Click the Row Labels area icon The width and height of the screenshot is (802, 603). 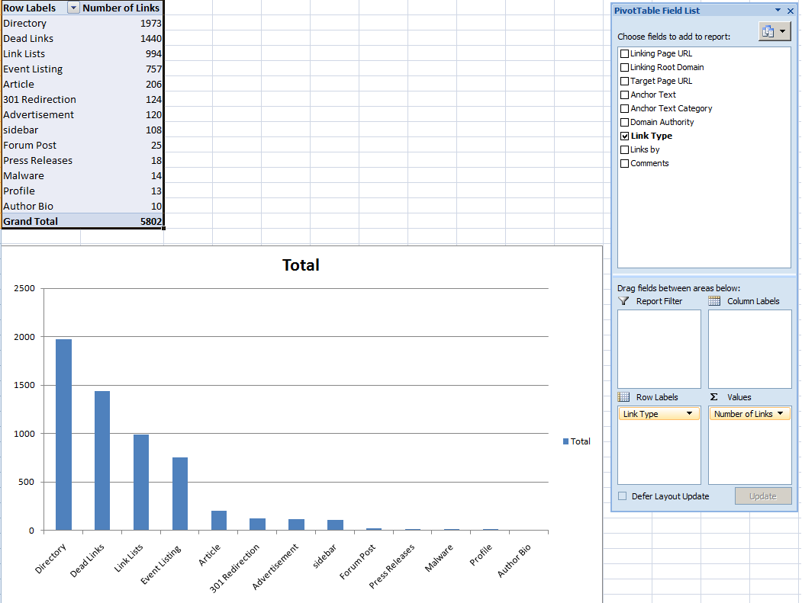pos(623,397)
